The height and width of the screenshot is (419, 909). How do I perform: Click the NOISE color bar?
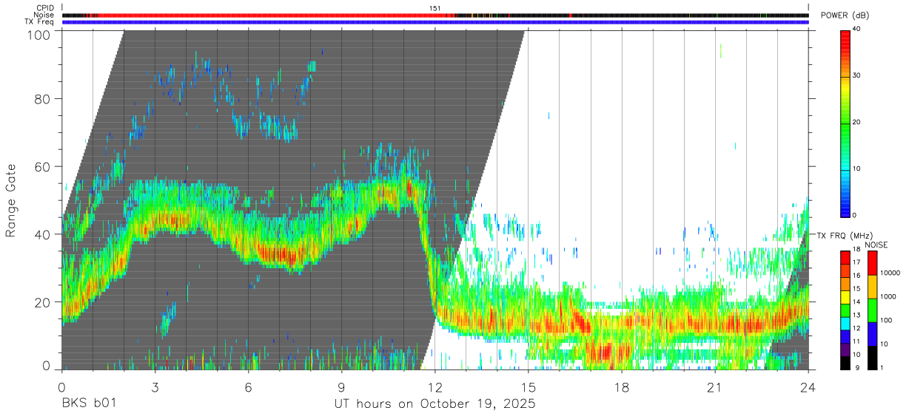(873, 310)
